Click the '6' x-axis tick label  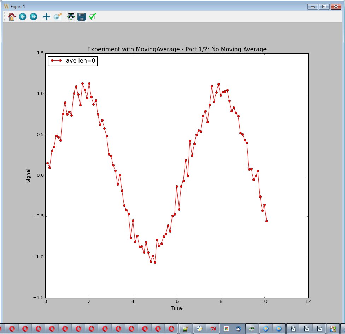(x=177, y=301)
